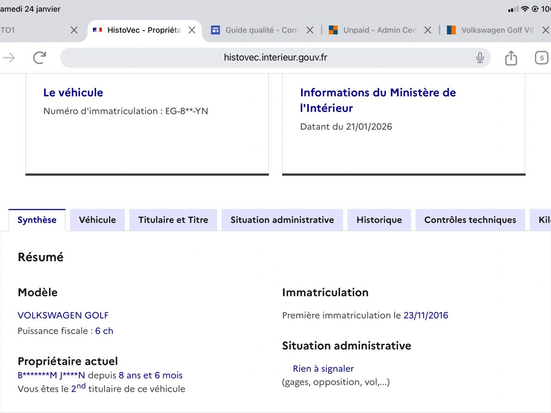This screenshot has height=413, width=551.
Task: Open the share sheet icon
Action: pyautogui.click(x=511, y=58)
